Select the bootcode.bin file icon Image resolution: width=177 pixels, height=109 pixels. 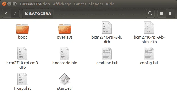65,53
